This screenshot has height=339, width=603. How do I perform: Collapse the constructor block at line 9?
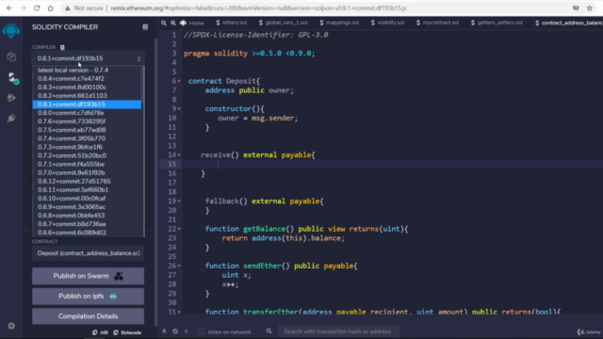(179, 109)
